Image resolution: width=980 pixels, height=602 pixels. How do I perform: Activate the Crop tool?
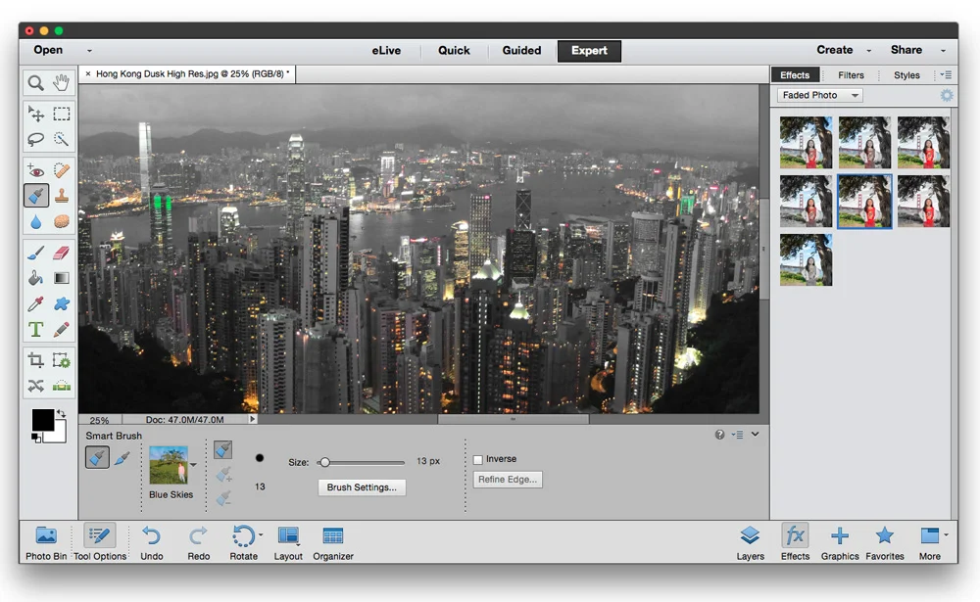point(35,360)
